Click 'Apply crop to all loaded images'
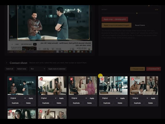Screen dimensions: 165x124 click(116, 25)
